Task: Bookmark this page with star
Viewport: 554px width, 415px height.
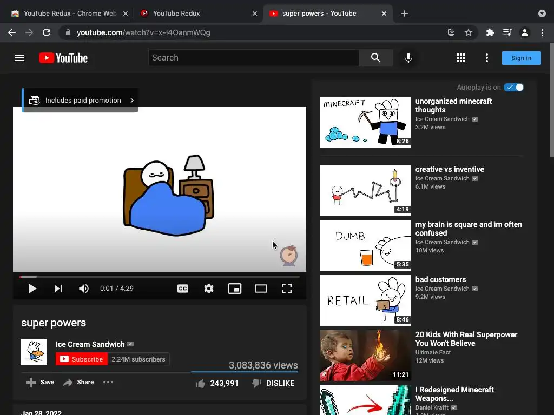Action: click(x=469, y=32)
